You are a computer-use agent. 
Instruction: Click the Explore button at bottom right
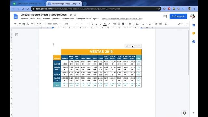tap(184, 113)
